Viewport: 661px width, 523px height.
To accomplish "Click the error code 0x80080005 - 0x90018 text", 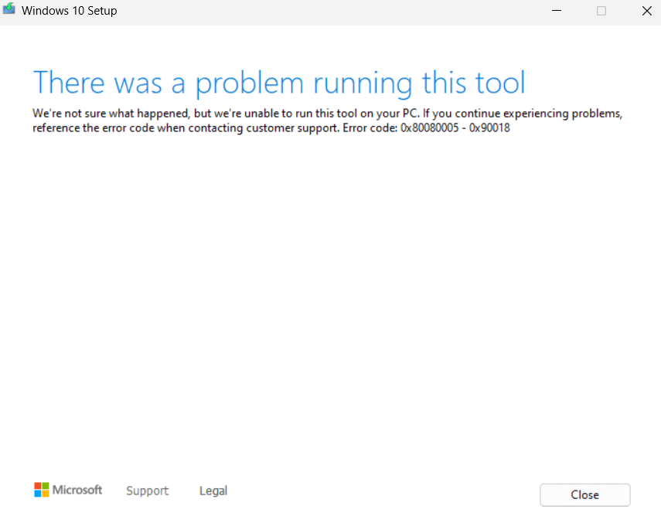I will [455, 127].
